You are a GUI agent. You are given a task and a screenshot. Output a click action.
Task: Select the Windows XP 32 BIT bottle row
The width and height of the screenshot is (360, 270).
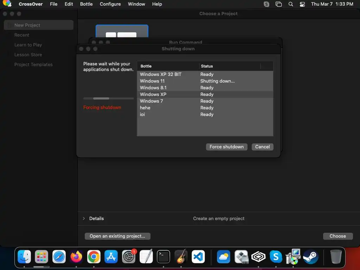tap(205, 74)
